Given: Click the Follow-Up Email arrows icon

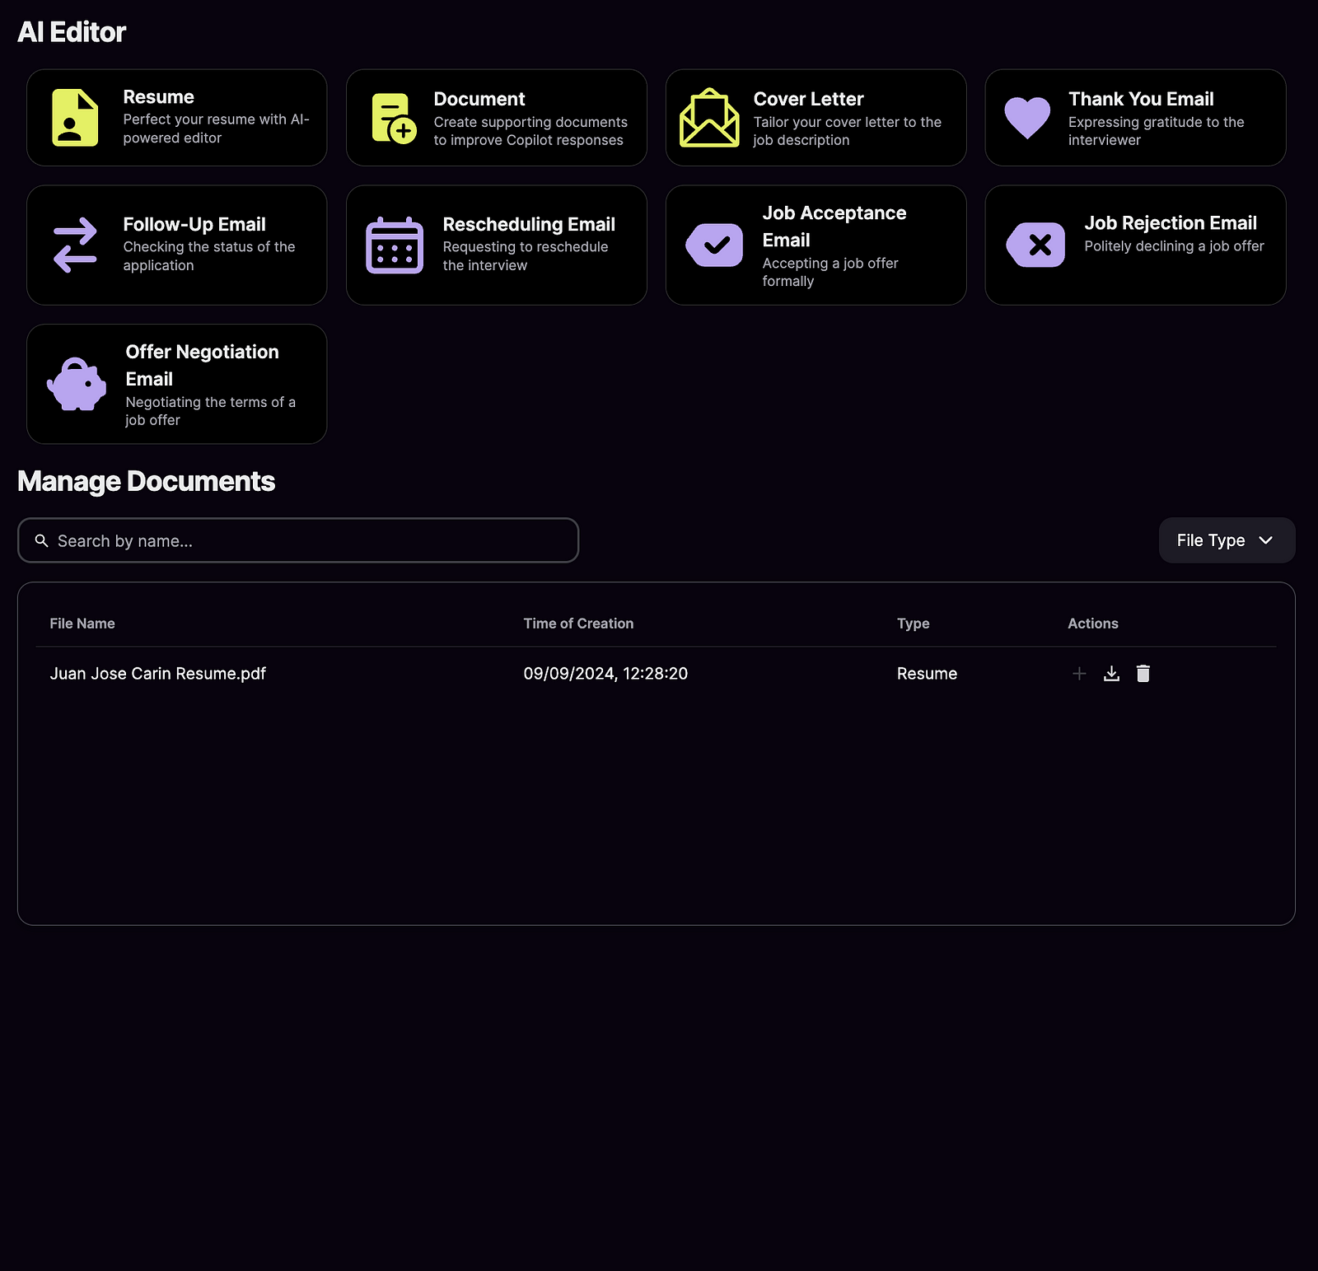Looking at the screenshot, I should pyautogui.click(x=75, y=245).
